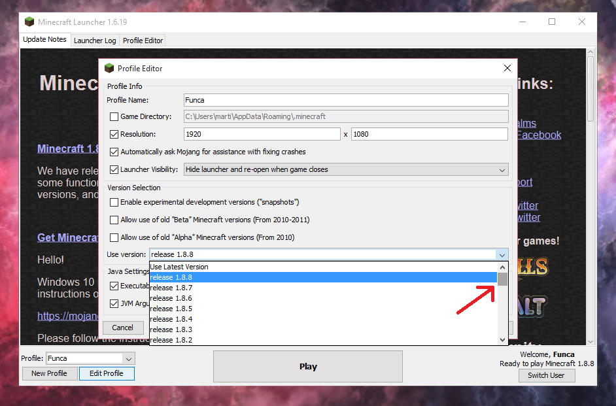Click the grass block icon in Profile Editor title
This screenshot has height=406, width=616.
(109, 68)
